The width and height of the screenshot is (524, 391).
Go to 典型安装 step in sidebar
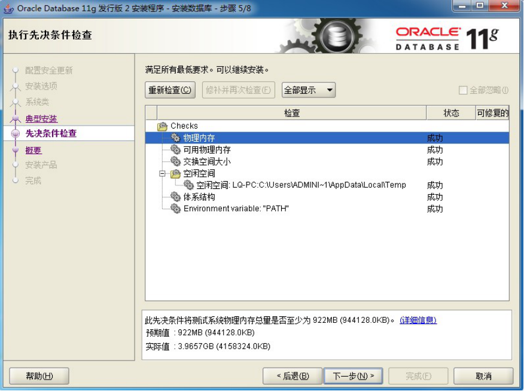tap(41, 118)
